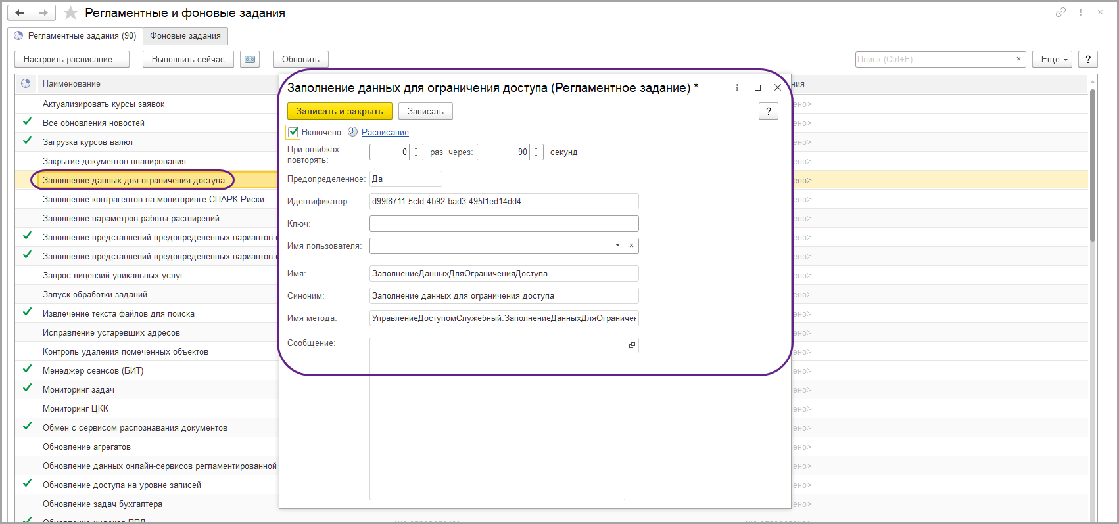Go forward with the right arrow button
This screenshot has width=1119, height=524.
pyautogui.click(x=43, y=13)
